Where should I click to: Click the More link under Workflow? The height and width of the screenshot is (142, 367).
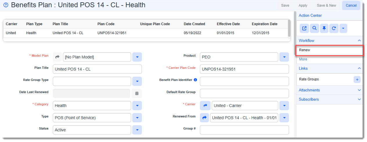click(303, 59)
